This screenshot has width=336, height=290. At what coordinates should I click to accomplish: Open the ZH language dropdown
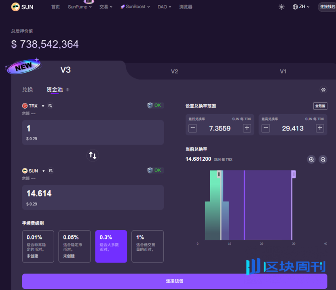pos(301,7)
